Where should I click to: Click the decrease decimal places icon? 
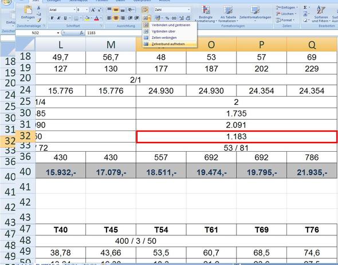click(188, 18)
